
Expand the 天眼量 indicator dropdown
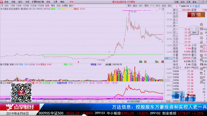click(1, 65)
